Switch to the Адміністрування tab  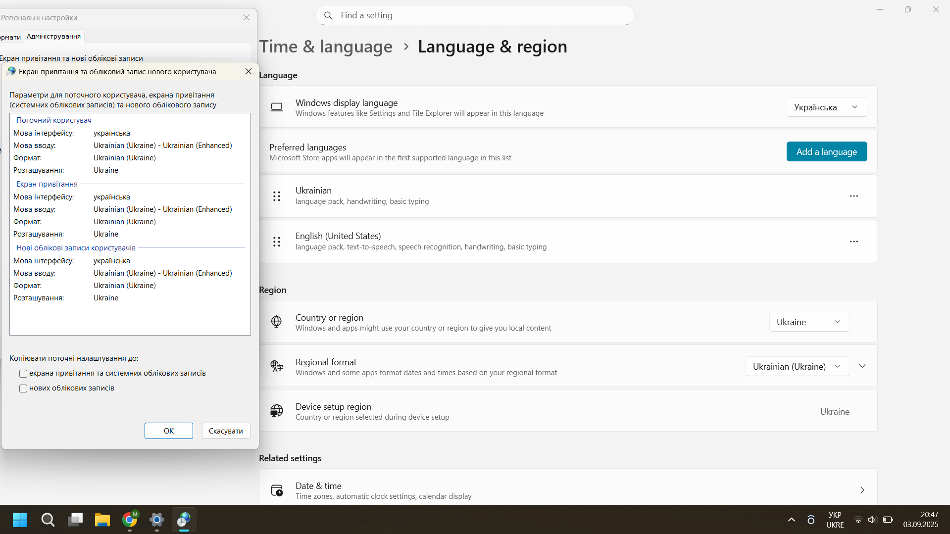point(53,37)
